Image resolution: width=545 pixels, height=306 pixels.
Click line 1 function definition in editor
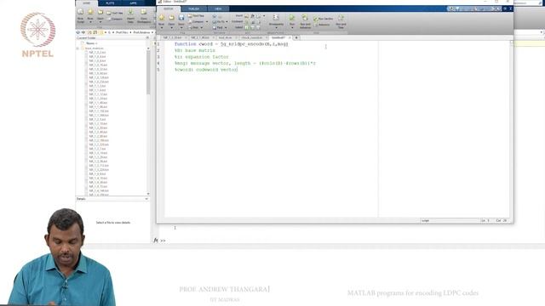coord(231,44)
